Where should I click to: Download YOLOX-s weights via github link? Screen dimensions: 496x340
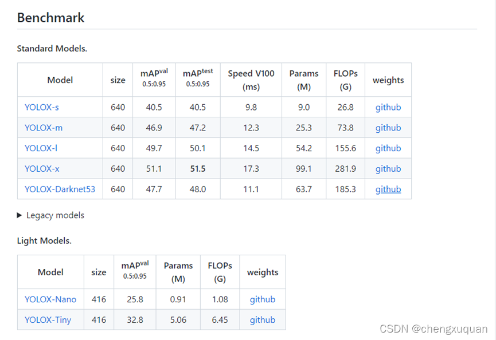[x=388, y=108]
